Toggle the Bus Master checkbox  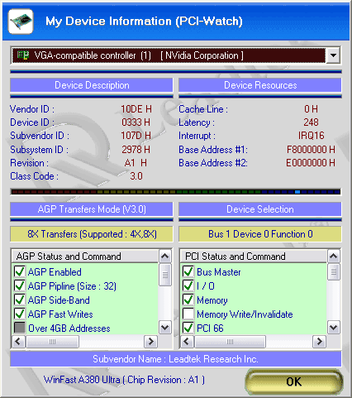tap(188, 271)
